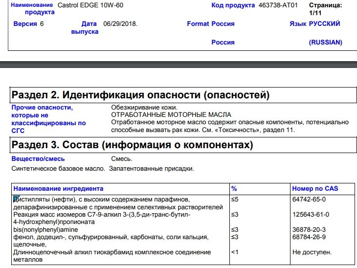This screenshot has height=268, width=357.
Task: Click product code '463738-AT01'
Action: click(278, 5)
